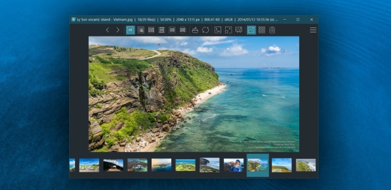Open thumbnail of green fields by sea

[x=186, y=165]
